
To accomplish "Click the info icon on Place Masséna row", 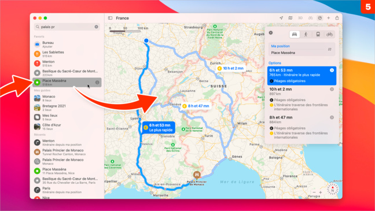I will pyautogui.click(x=97, y=83).
